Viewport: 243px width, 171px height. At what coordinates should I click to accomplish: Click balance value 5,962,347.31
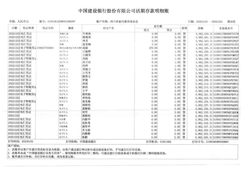204,127
